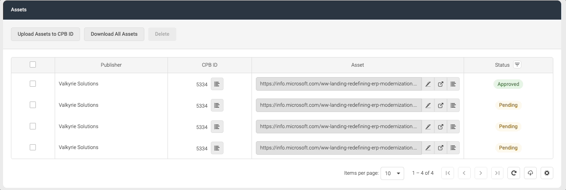
Task: Click the edit pencil icon in the Approved row
Action: click(x=428, y=84)
